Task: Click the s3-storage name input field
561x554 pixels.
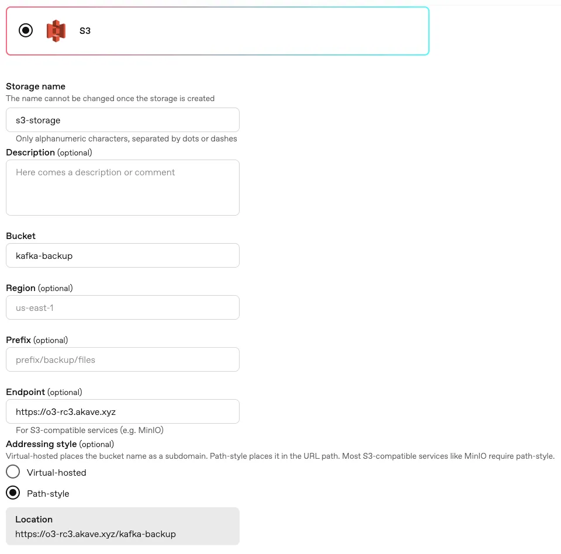Action: (122, 120)
